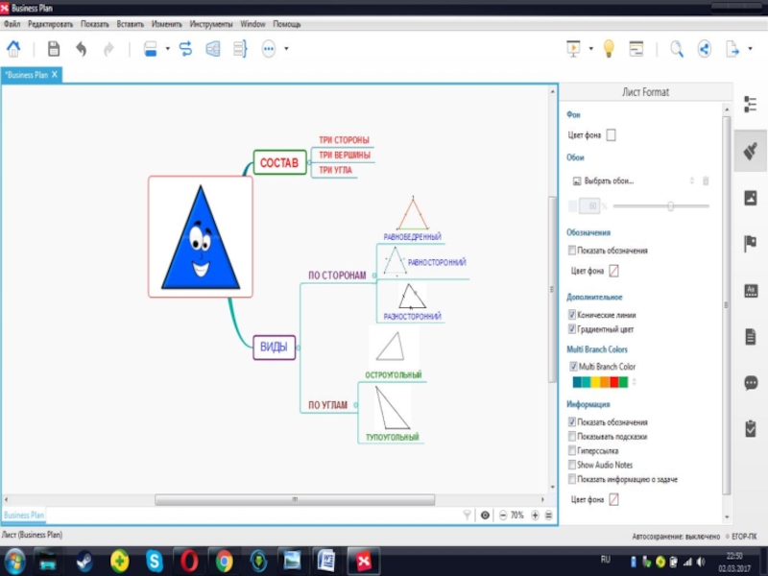Viewport: 768px width, 576px height.
Task: Collapse the ПО СТОРОНАМ branch
Action: pos(374,276)
